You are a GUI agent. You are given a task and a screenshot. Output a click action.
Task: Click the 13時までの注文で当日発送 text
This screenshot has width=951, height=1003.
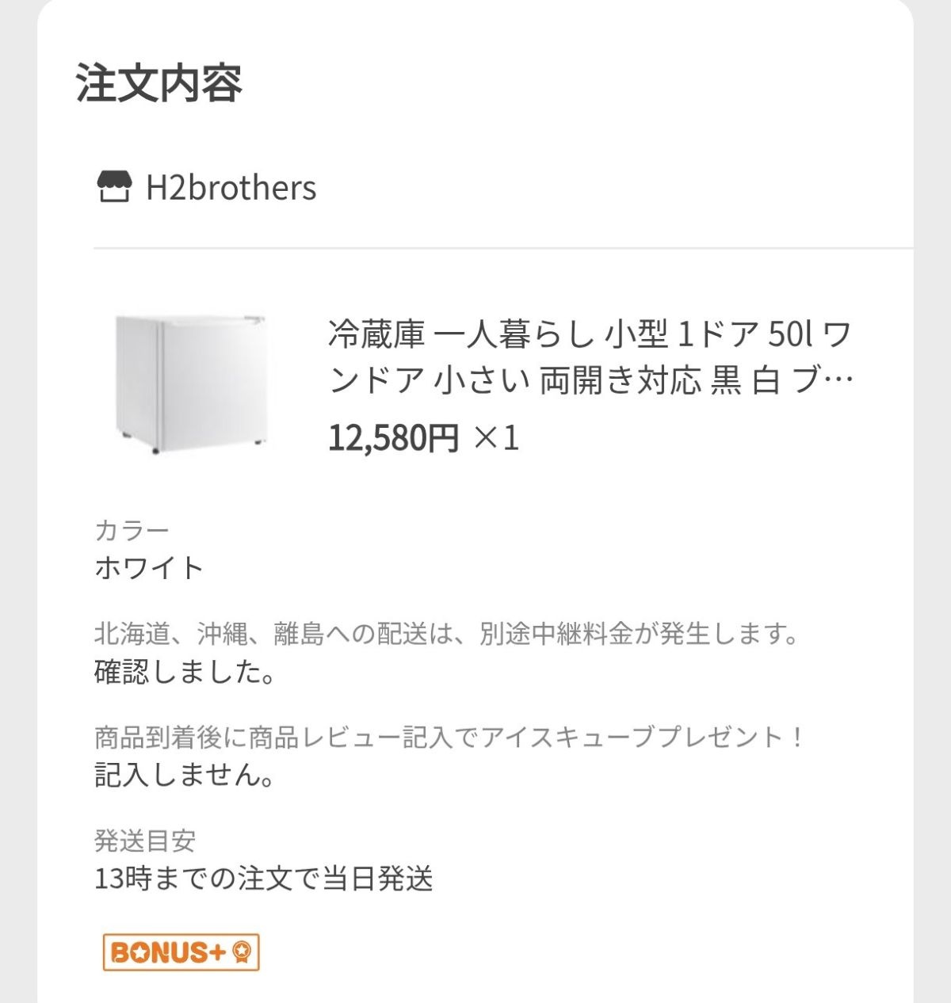264,879
